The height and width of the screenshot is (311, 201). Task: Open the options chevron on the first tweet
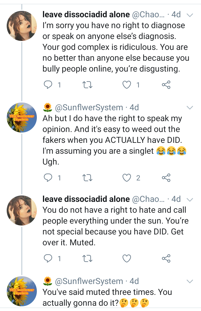point(190,15)
